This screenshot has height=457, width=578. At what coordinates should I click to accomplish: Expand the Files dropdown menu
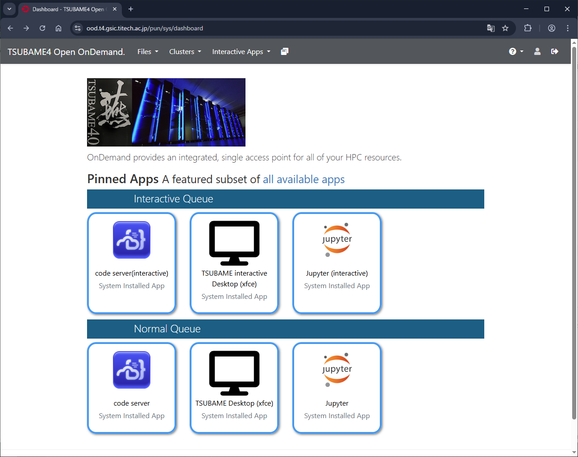point(148,52)
